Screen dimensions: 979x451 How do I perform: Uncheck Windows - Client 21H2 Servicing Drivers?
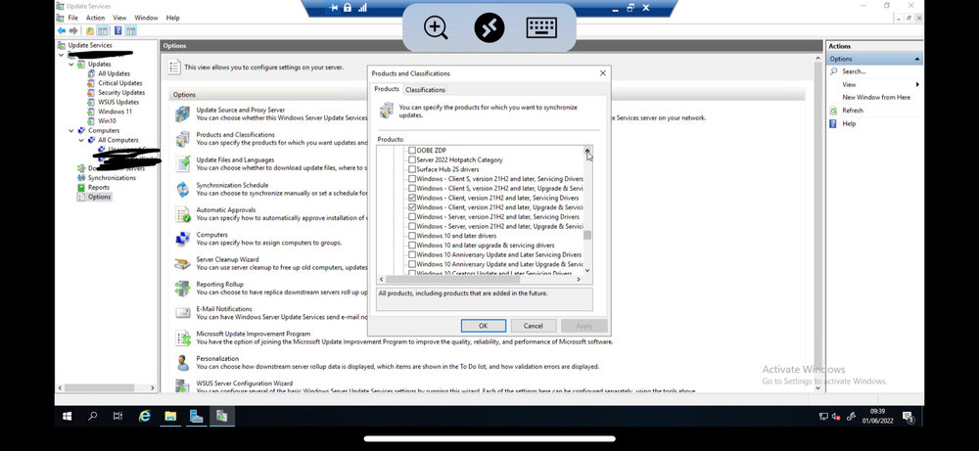pos(411,198)
